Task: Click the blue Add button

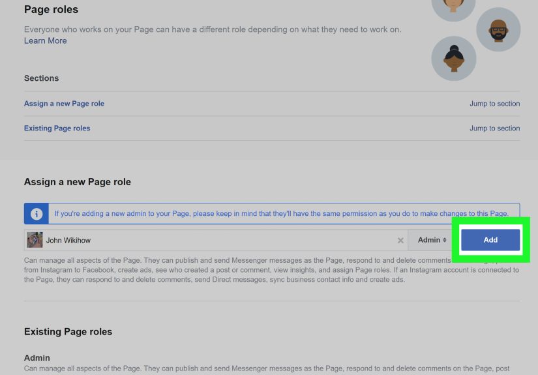Action: pyautogui.click(x=490, y=240)
